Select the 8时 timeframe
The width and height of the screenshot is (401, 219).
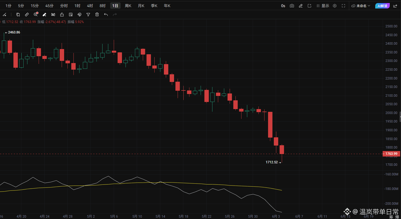[x=103, y=6]
